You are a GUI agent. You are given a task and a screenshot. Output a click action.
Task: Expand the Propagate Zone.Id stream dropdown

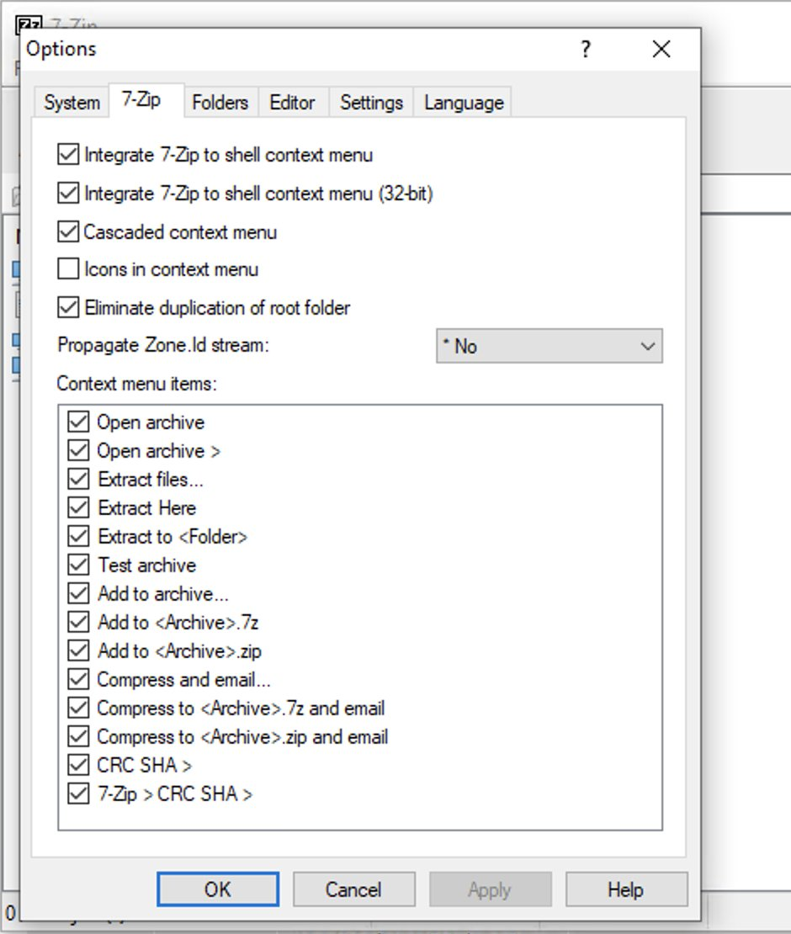click(x=549, y=346)
